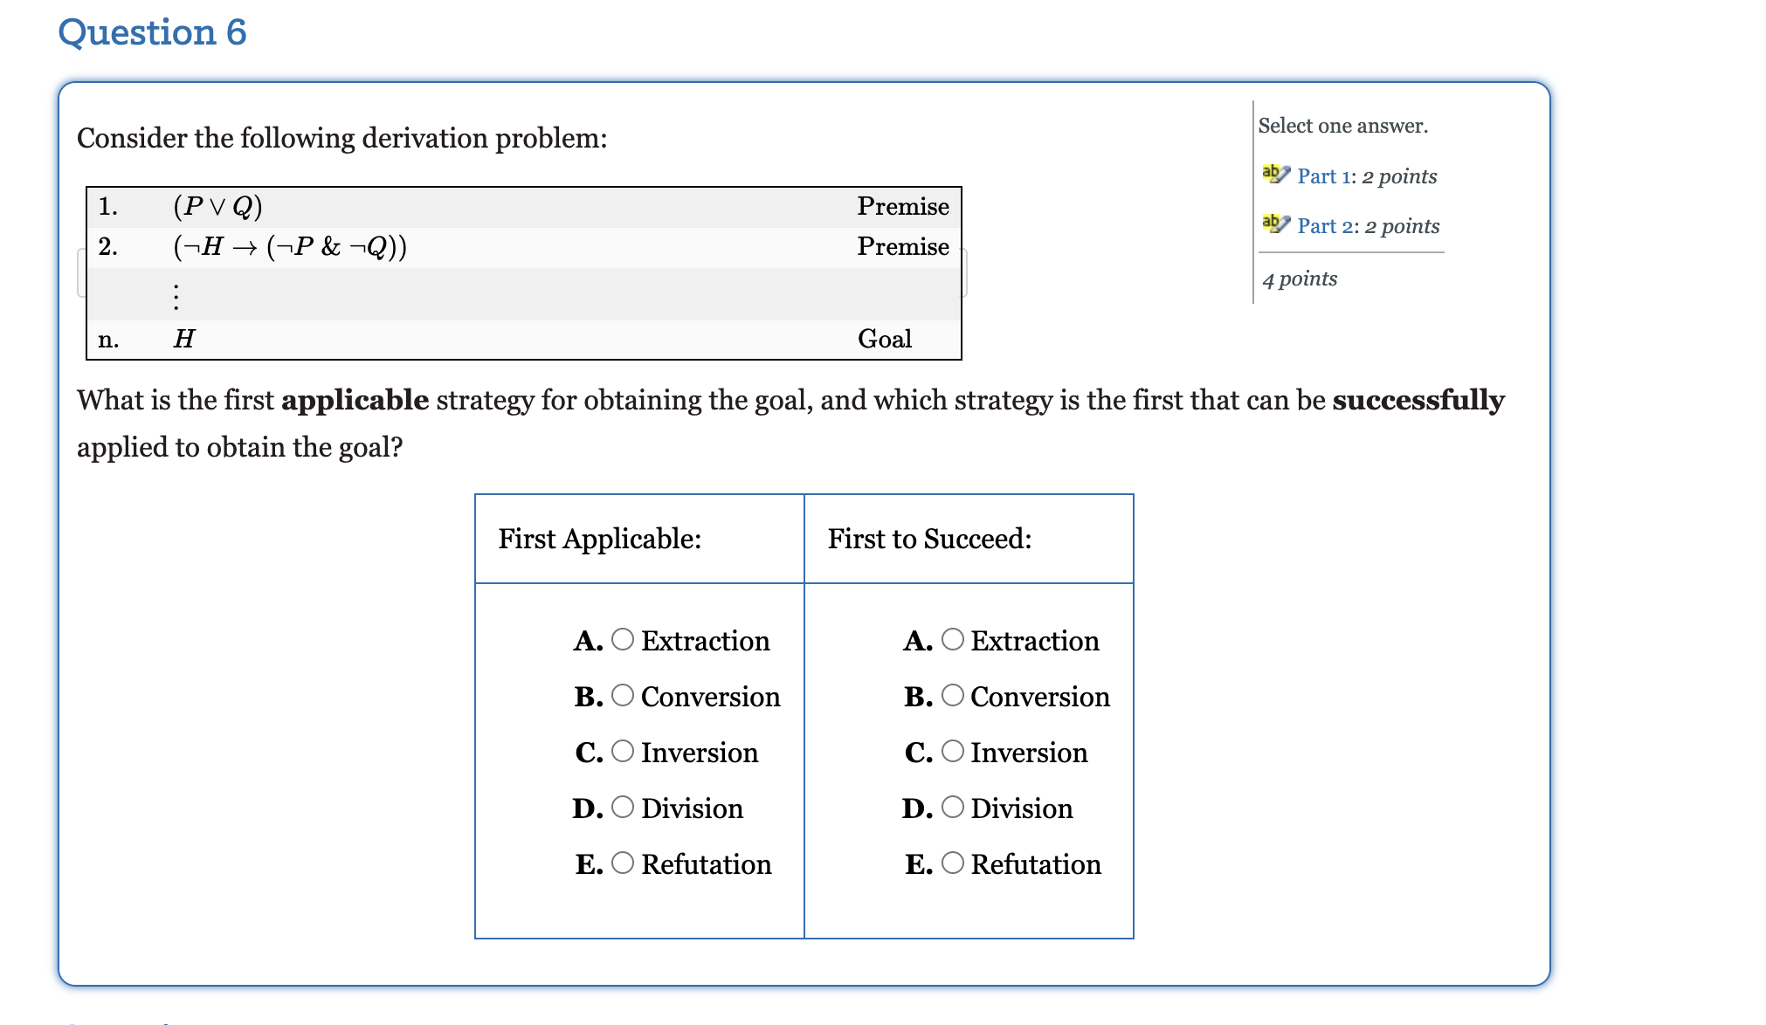Click the edit icon beside Part 2
This screenshot has height=1025, width=1766.
click(x=1274, y=224)
